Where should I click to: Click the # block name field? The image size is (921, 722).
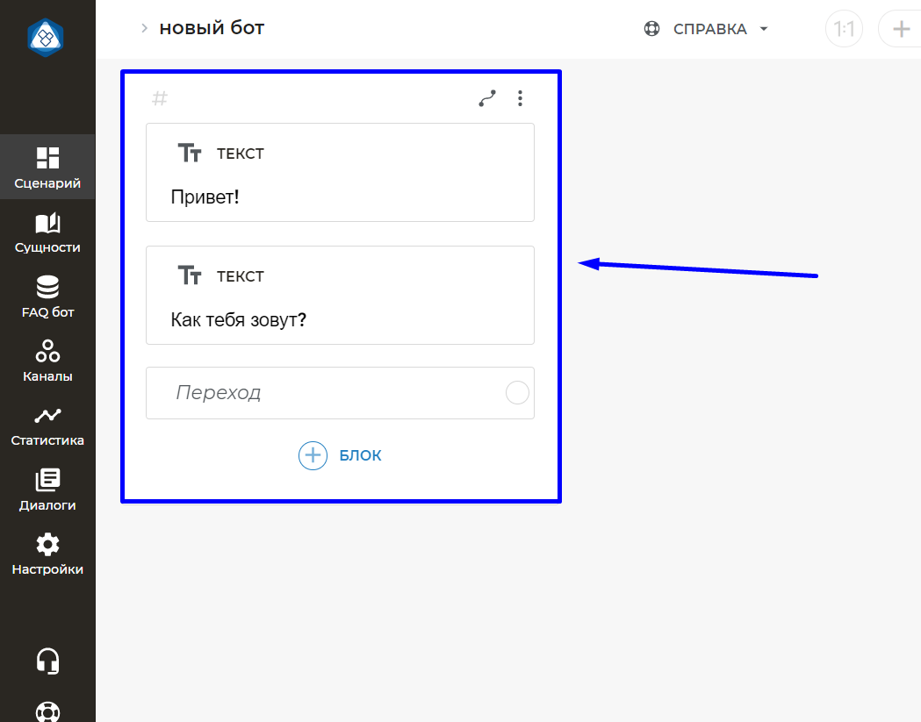click(x=160, y=98)
